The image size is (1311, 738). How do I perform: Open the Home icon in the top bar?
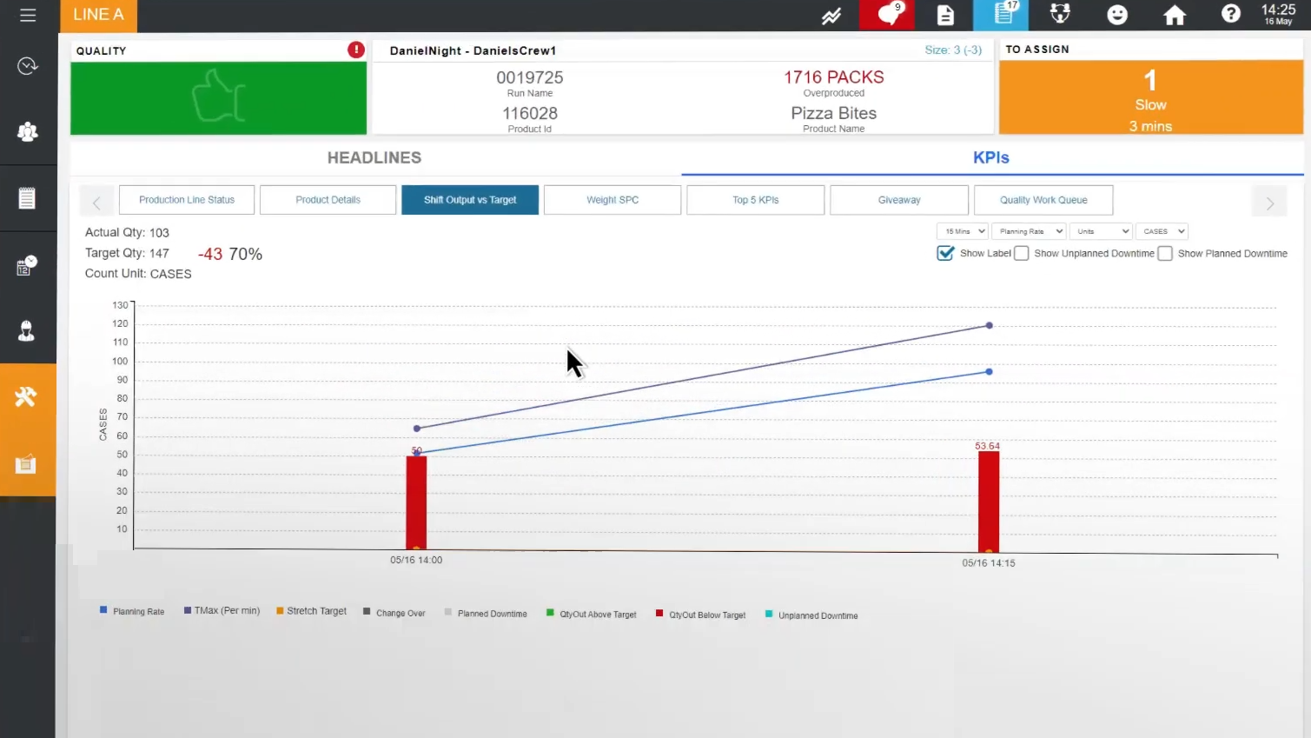[x=1175, y=15]
